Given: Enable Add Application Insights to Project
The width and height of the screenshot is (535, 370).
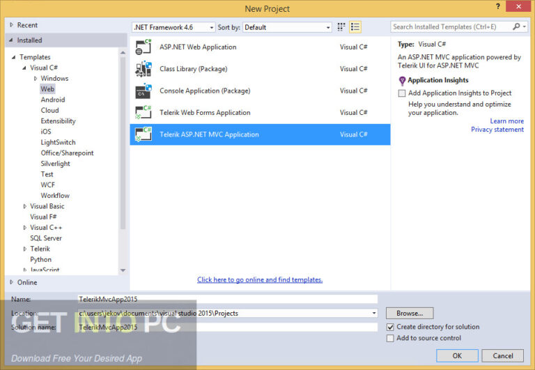Looking at the screenshot, I should pos(402,93).
